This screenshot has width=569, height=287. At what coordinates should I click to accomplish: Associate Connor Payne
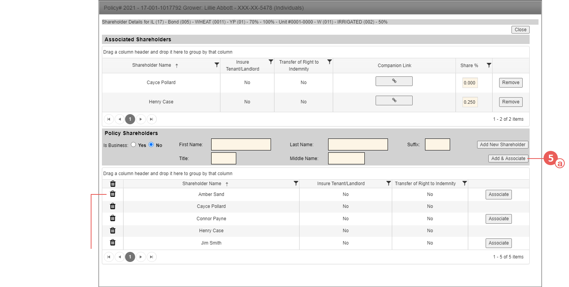499,219
